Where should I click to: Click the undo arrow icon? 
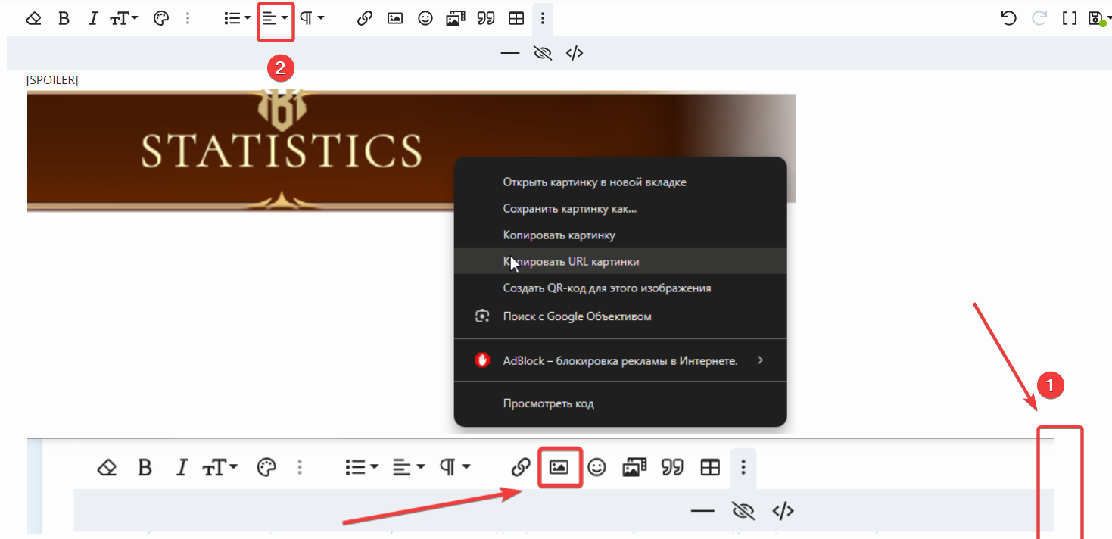pos(1008,18)
